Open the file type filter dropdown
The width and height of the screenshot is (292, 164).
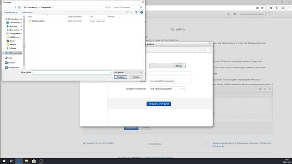[128, 72]
